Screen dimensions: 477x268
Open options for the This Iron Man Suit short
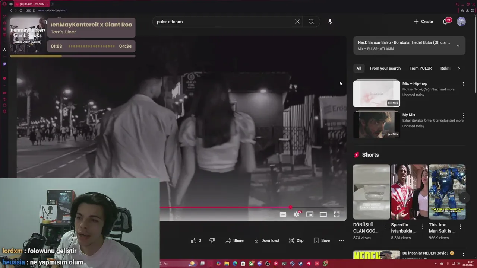(x=460, y=226)
